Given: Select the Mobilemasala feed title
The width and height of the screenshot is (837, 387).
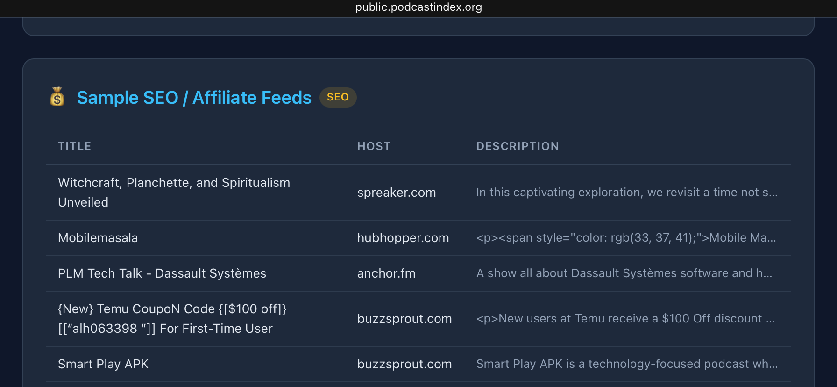Looking at the screenshot, I should point(98,238).
